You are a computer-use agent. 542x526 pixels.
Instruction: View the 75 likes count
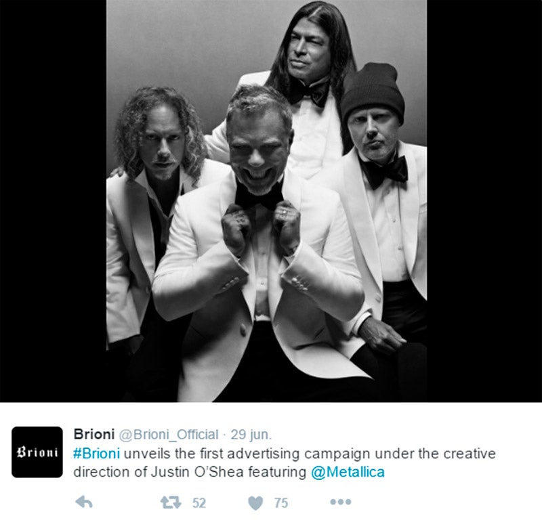pos(281,503)
